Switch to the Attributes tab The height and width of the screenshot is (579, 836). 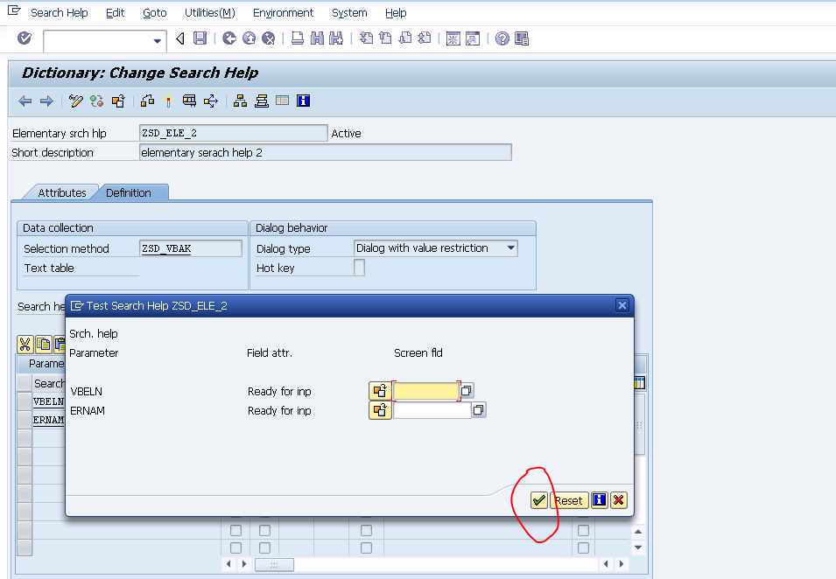[63, 192]
